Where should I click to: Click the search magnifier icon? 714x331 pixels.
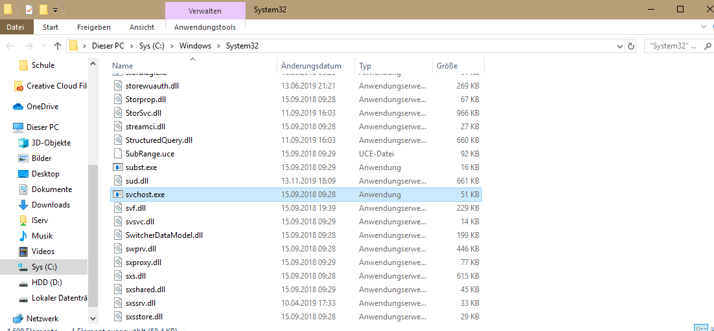coord(707,46)
